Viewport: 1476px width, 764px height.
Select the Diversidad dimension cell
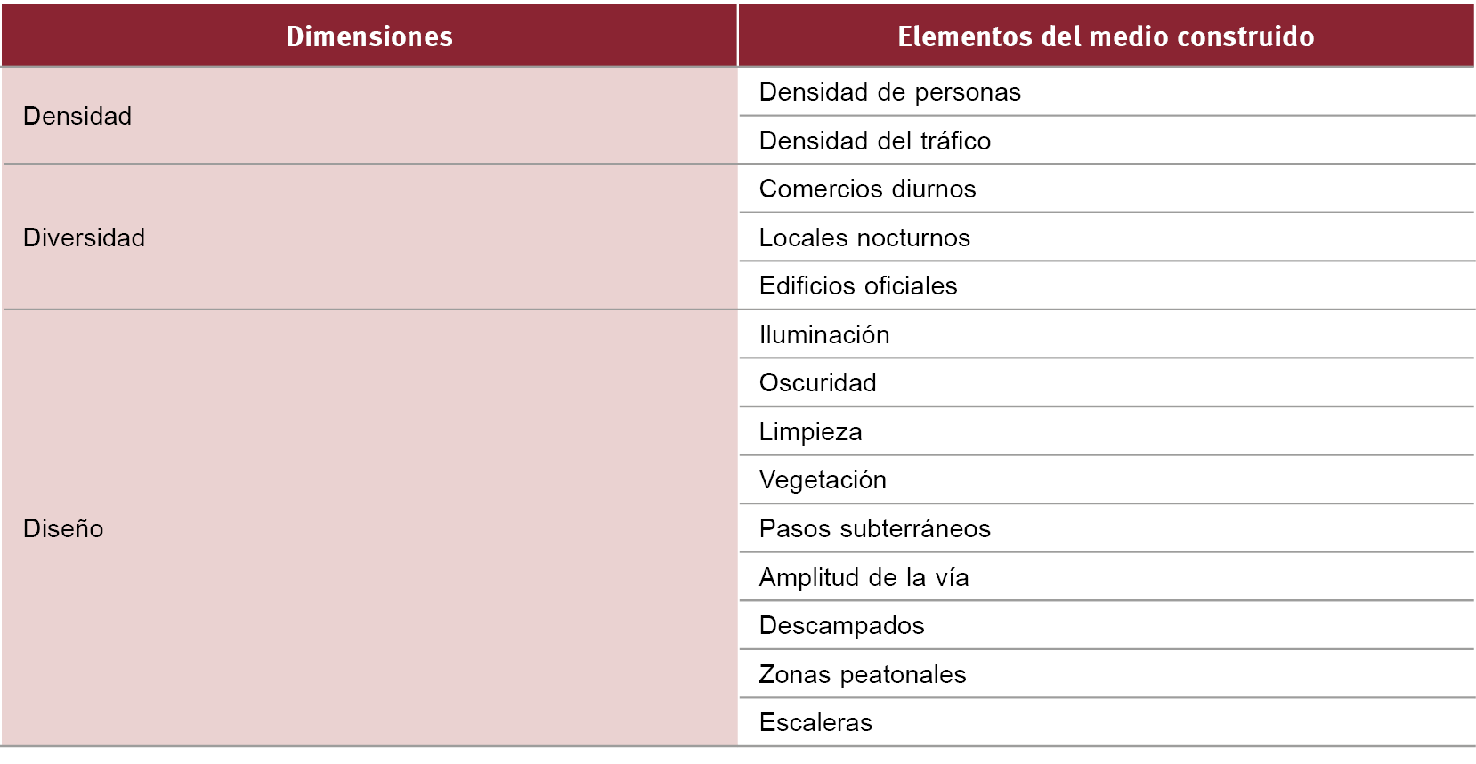(84, 237)
